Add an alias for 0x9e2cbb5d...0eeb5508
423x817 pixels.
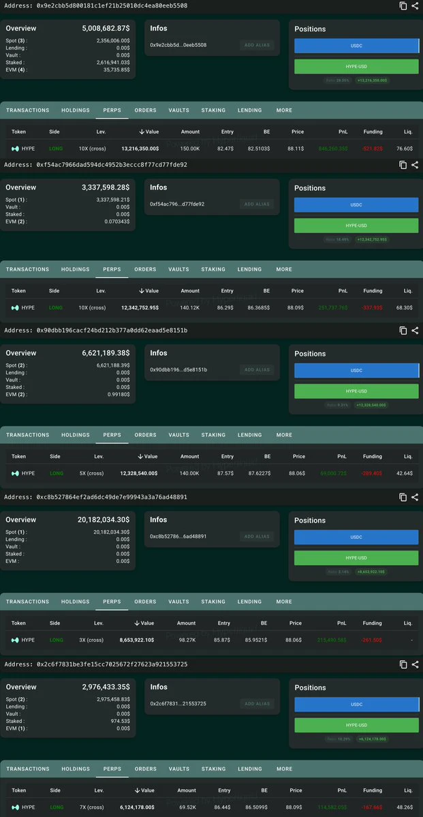[x=257, y=46]
